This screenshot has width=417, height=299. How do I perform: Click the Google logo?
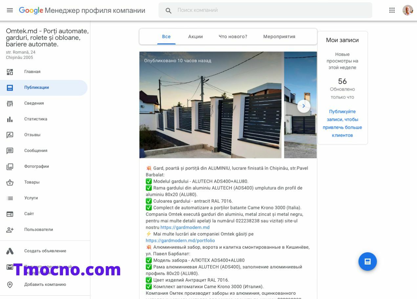click(x=31, y=10)
